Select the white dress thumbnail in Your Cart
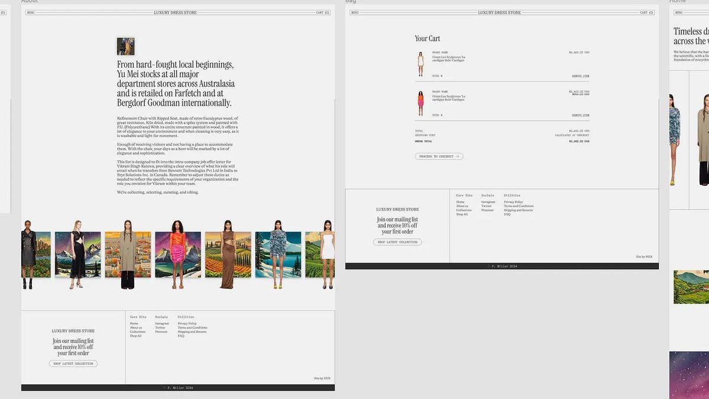 [x=421, y=64]
